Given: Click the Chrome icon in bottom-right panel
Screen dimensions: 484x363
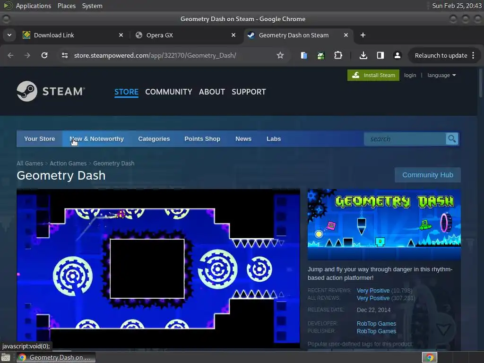Looking at the screenshot, I should (x=430, y=357).
